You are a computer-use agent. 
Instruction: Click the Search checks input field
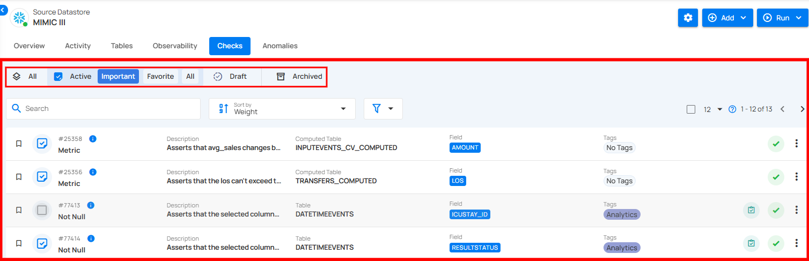point(103,109)
